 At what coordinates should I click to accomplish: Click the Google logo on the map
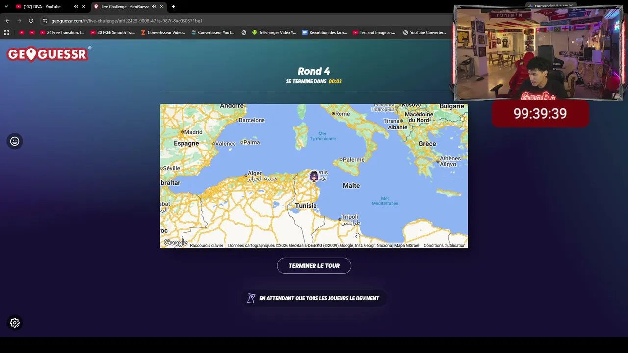coord(176,243)
